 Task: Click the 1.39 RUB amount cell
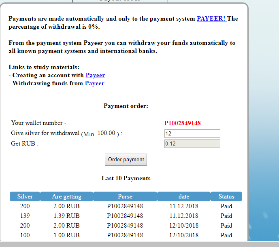pyautogui.click(x=66, y=216)
